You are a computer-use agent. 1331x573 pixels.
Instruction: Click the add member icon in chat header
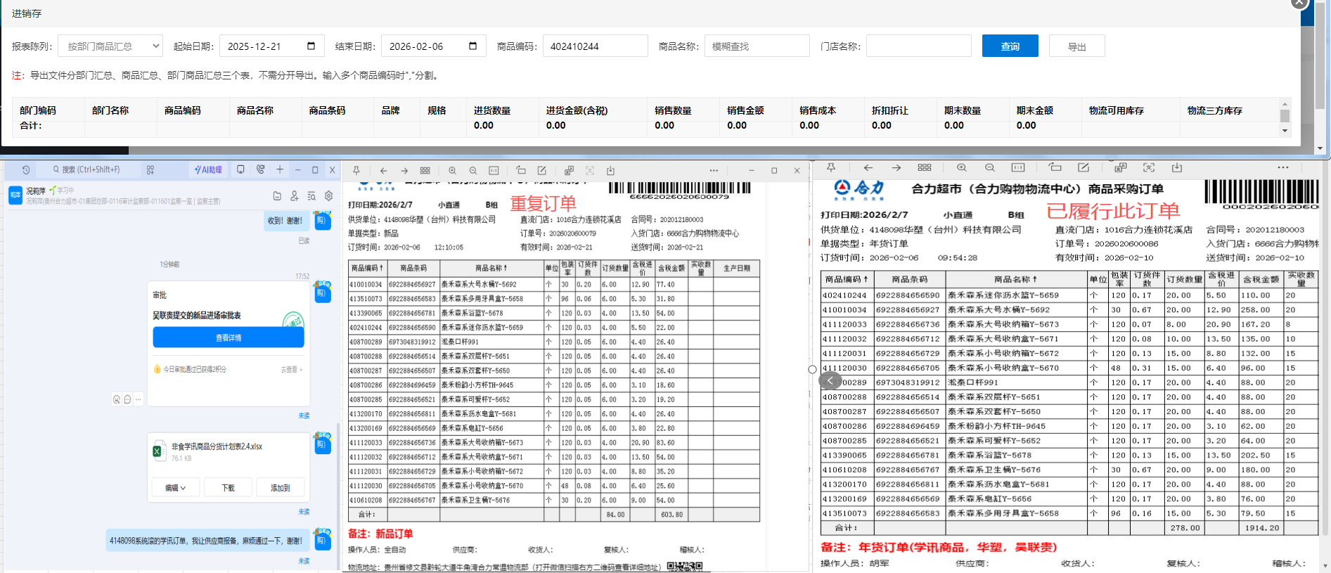tap(295, 196)
